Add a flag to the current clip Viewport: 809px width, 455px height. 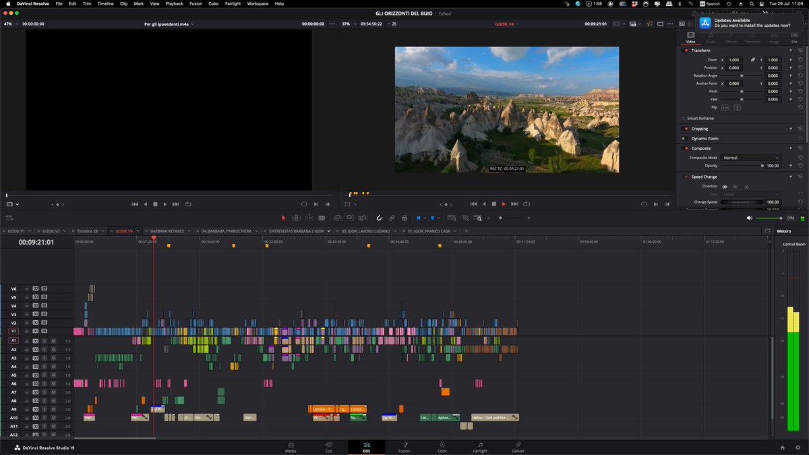[x=419, y=218]
